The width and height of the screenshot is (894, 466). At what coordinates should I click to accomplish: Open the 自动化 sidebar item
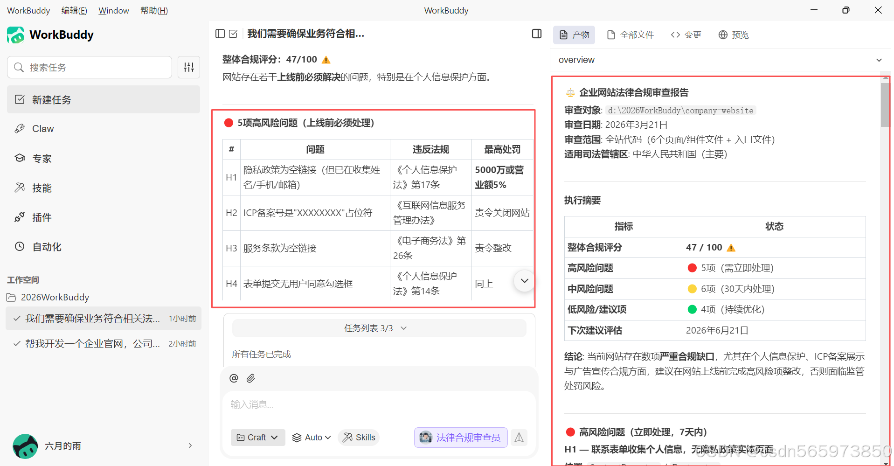104,246
